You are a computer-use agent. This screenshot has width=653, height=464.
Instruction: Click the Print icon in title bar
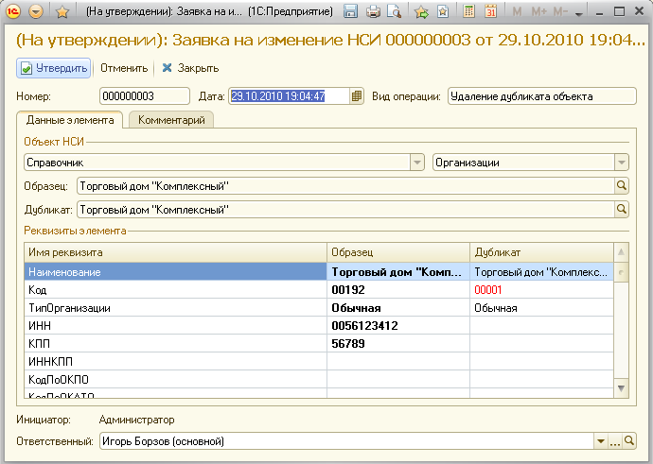pyautogui.click(x=373, y=12)
